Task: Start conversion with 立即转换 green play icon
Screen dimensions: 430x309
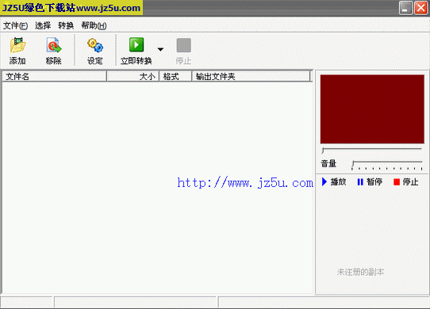Action: point(136,45)
